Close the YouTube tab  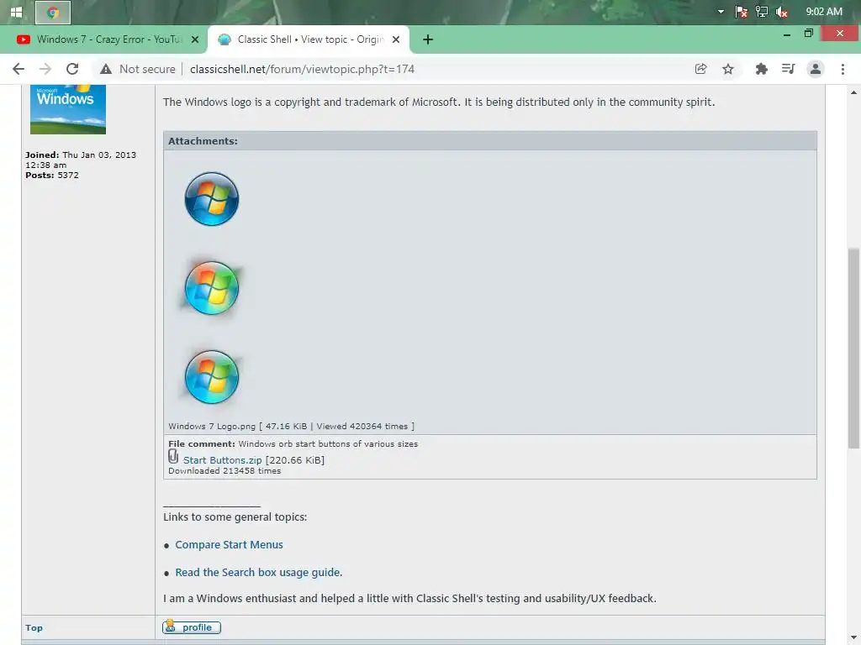click(x=195, y=39)
